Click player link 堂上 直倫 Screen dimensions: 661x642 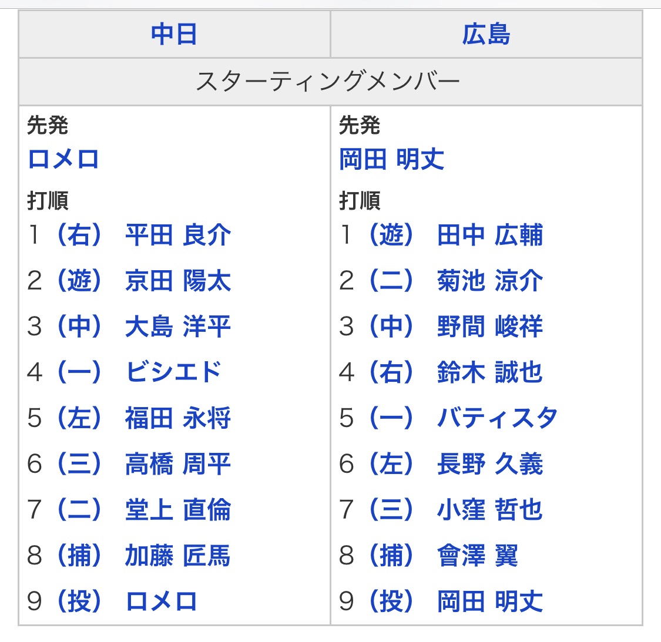(x=178, y=510)
